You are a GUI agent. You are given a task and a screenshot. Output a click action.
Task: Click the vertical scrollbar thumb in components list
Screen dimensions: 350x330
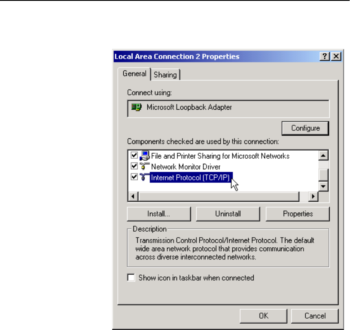click(323, 175)
